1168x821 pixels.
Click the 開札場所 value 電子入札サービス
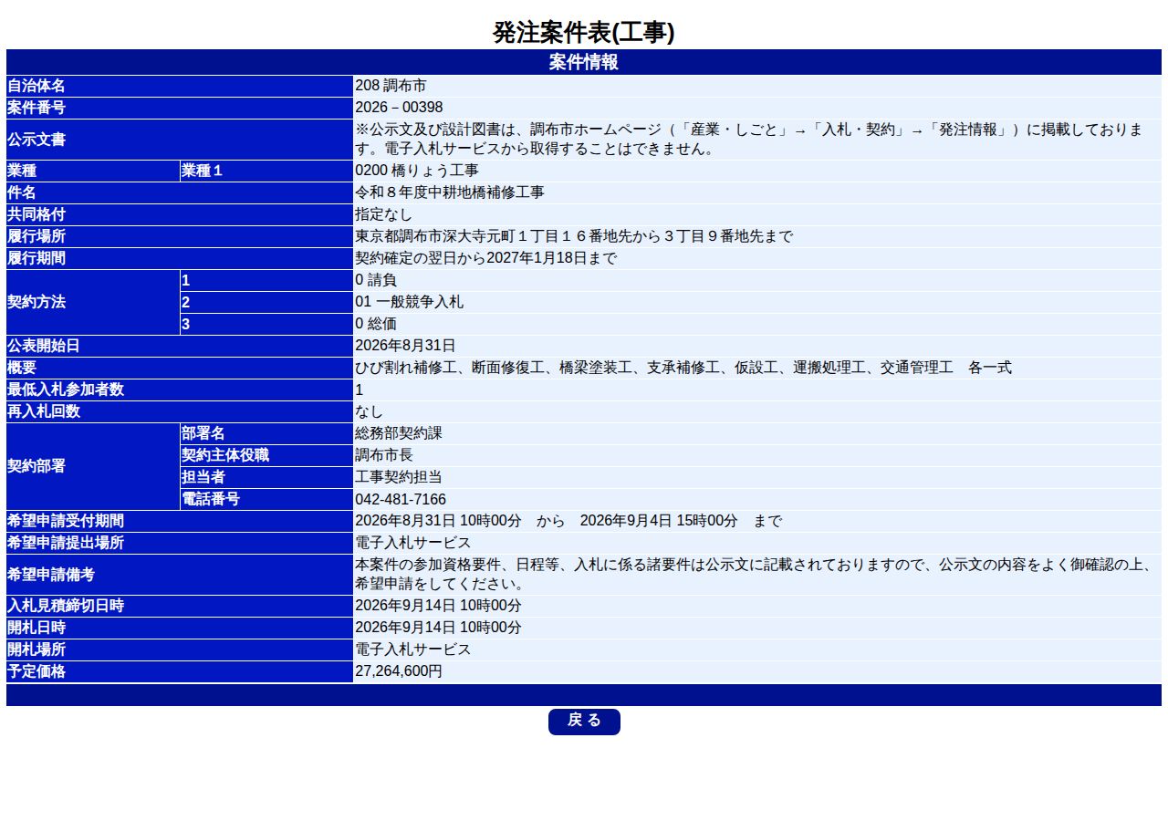[x=412, y=649]
